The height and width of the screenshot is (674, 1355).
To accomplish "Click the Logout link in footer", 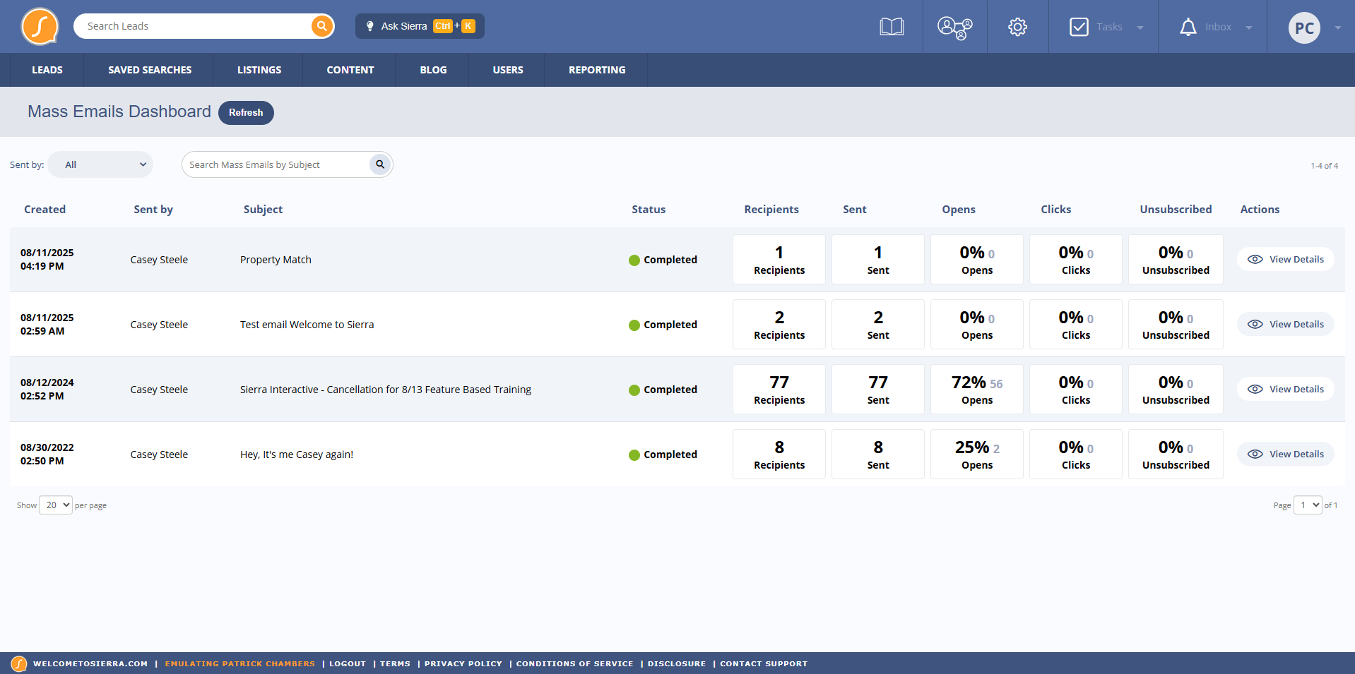I will click(348, 663).
